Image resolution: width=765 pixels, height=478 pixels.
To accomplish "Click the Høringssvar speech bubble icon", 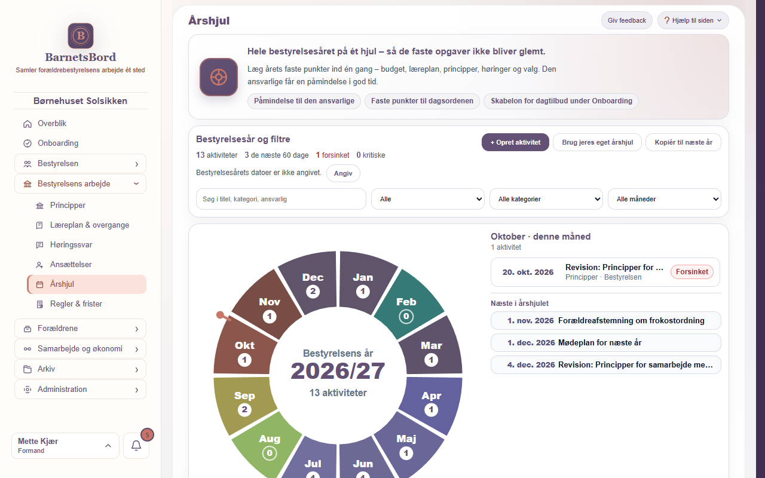I will 39,245.
